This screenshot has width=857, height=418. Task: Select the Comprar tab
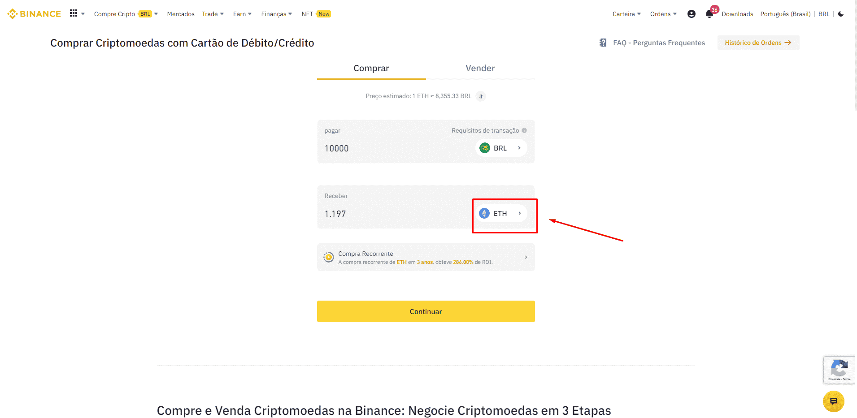click(371, 69)
